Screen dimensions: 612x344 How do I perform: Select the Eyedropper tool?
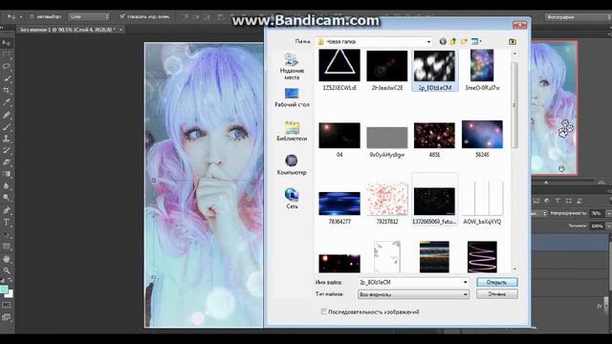(7, 102)
